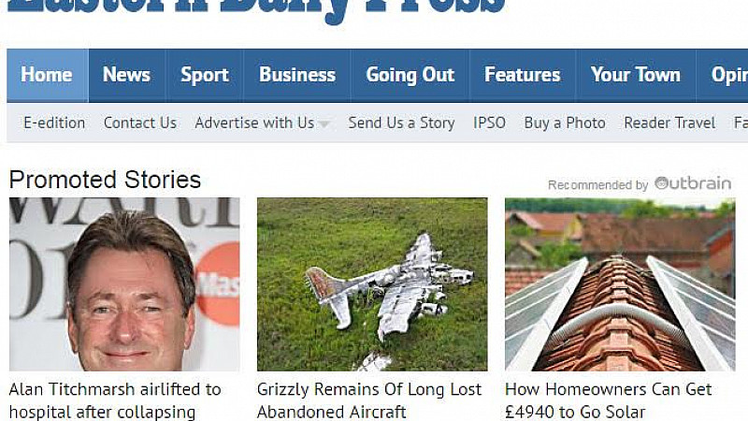Click the abandoned aircraft photo thumbnail
Image resolution: width=748 pixels, height=421 pixels.
click(x=372, y=284)
